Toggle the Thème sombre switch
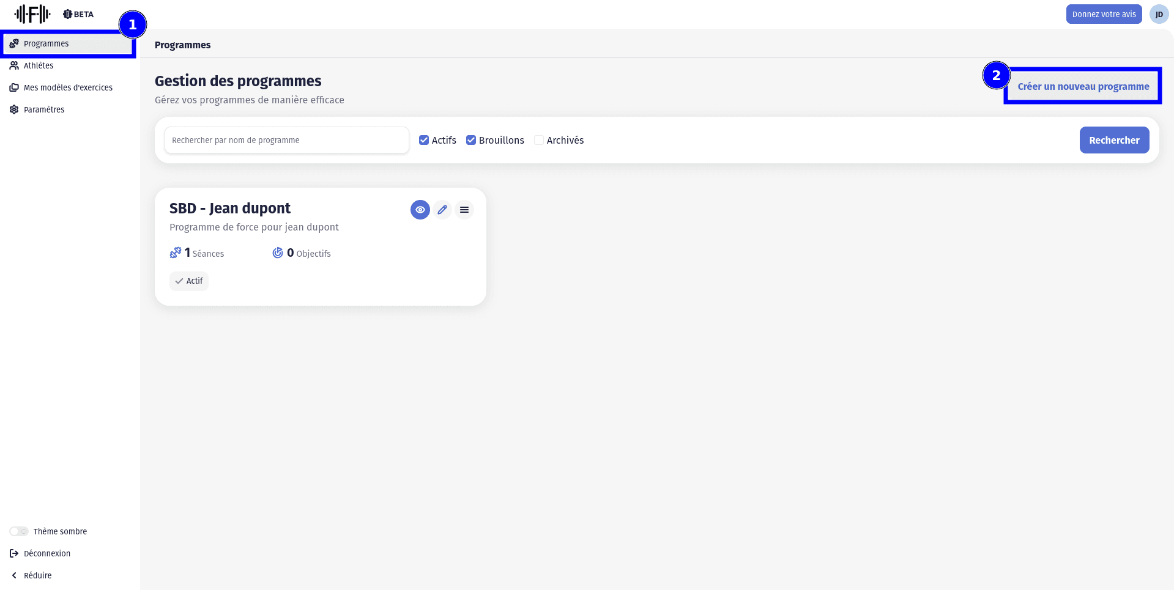The image size is (1174, 590). (x=19, y=531)
